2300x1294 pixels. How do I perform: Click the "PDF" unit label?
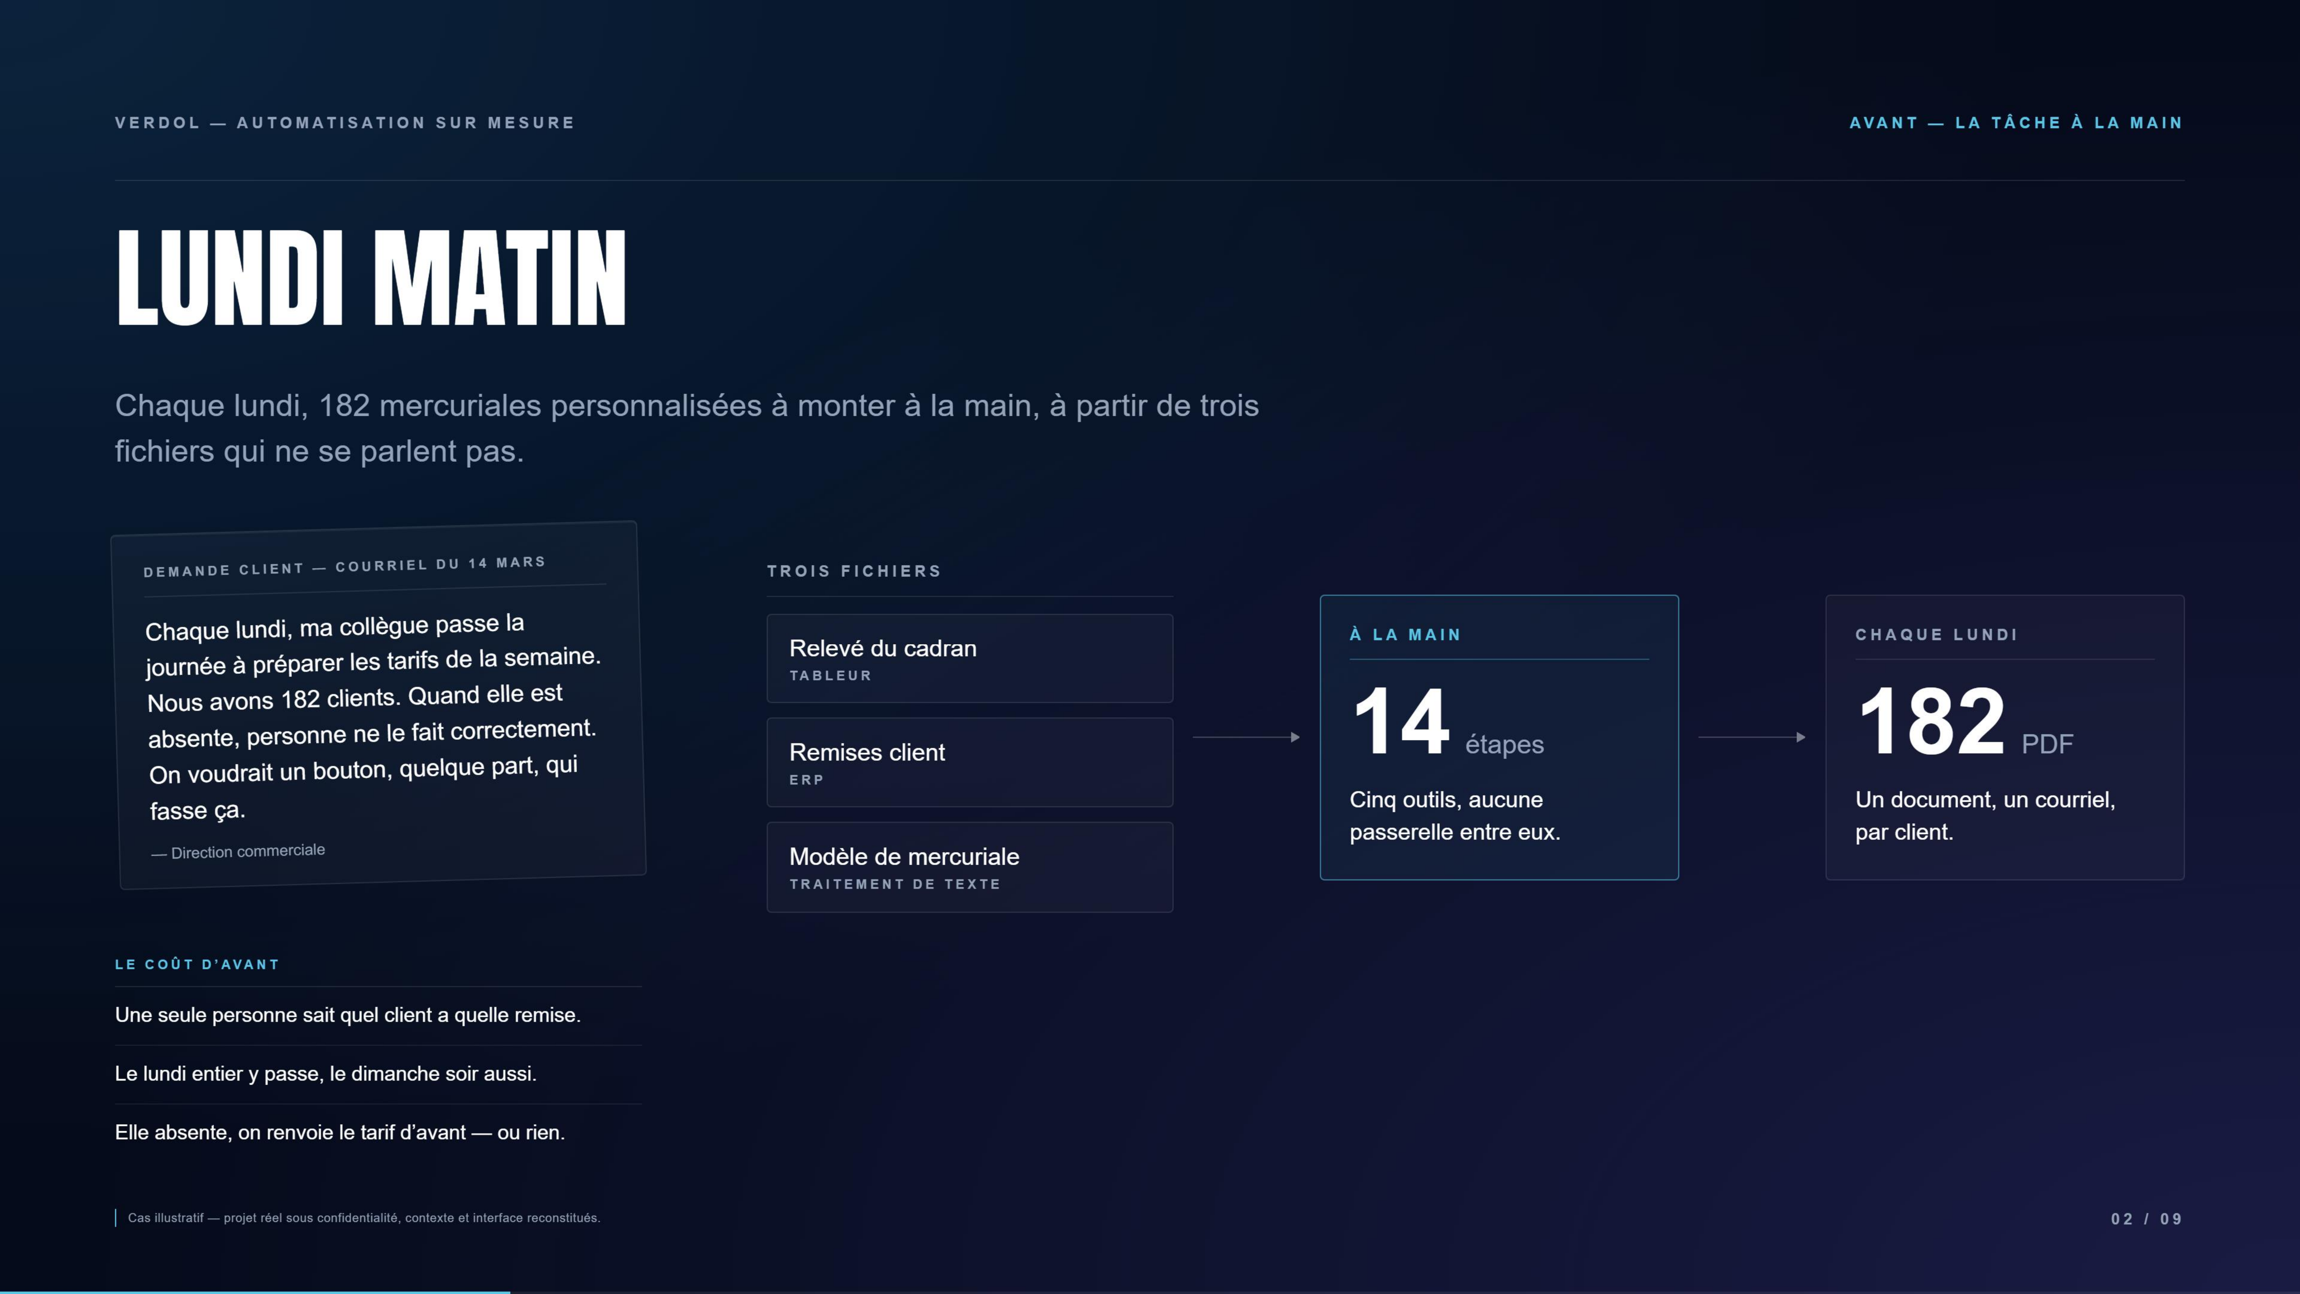click(2047, 744)
